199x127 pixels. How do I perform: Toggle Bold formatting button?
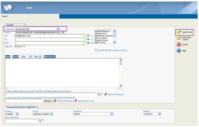coord(8,57)
